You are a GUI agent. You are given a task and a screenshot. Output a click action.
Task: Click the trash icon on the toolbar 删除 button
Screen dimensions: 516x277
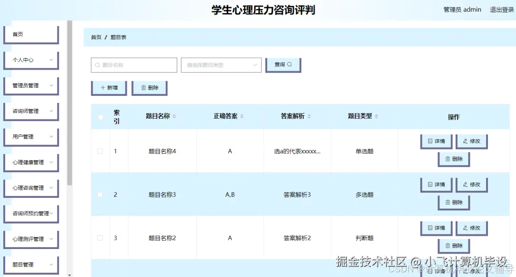pyautogui.click(x=143, y=88)
